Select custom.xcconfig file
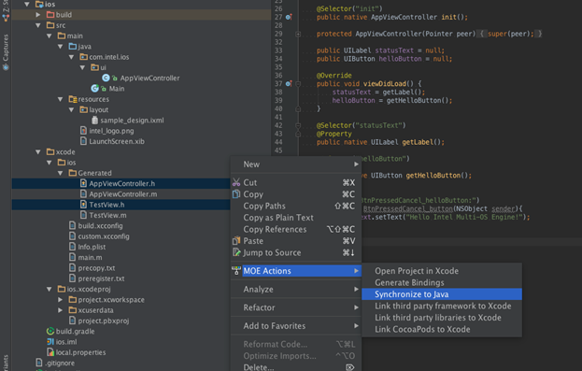Viewport: 582px width, 371px height. tap(104, 236)
